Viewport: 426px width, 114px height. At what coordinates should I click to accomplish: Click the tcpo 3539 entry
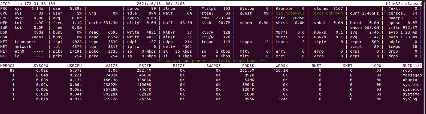coord(103,42)
